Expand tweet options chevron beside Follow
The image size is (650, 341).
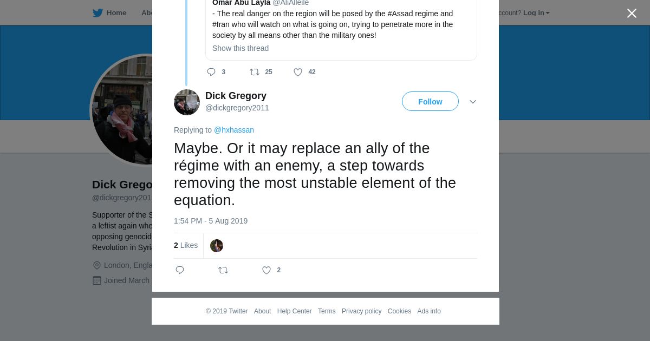pyautogui.click(x=473, y=102)
